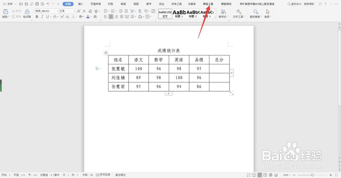This screenshot has width=341, height=178.
Task: Click the Sort icon in the ribbon
Action: click(x=140, y=11)
